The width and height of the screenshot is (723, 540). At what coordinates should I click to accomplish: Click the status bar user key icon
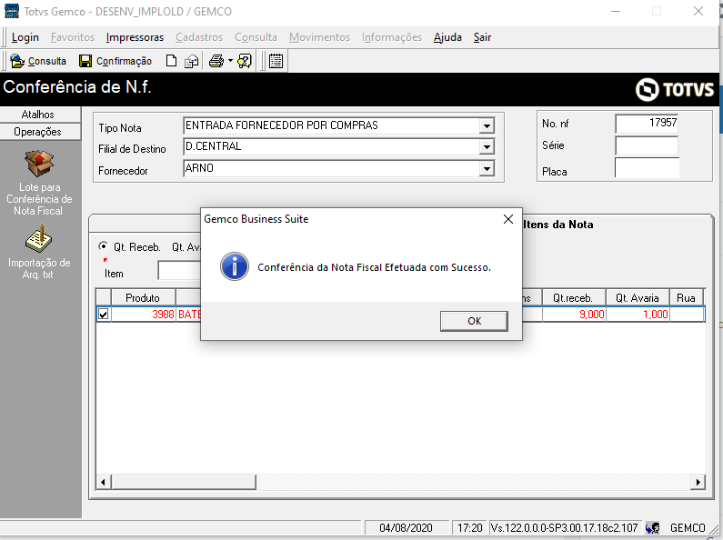(x=652, y=527)
